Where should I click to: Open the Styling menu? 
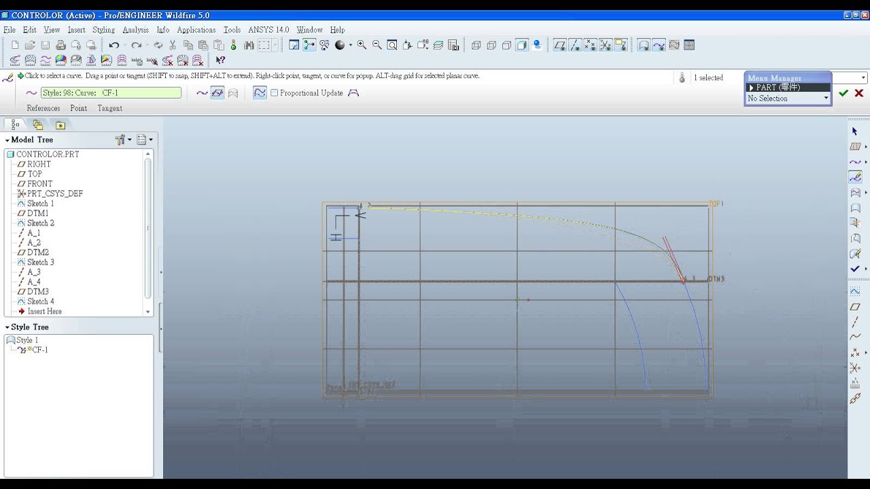point(103,30)
